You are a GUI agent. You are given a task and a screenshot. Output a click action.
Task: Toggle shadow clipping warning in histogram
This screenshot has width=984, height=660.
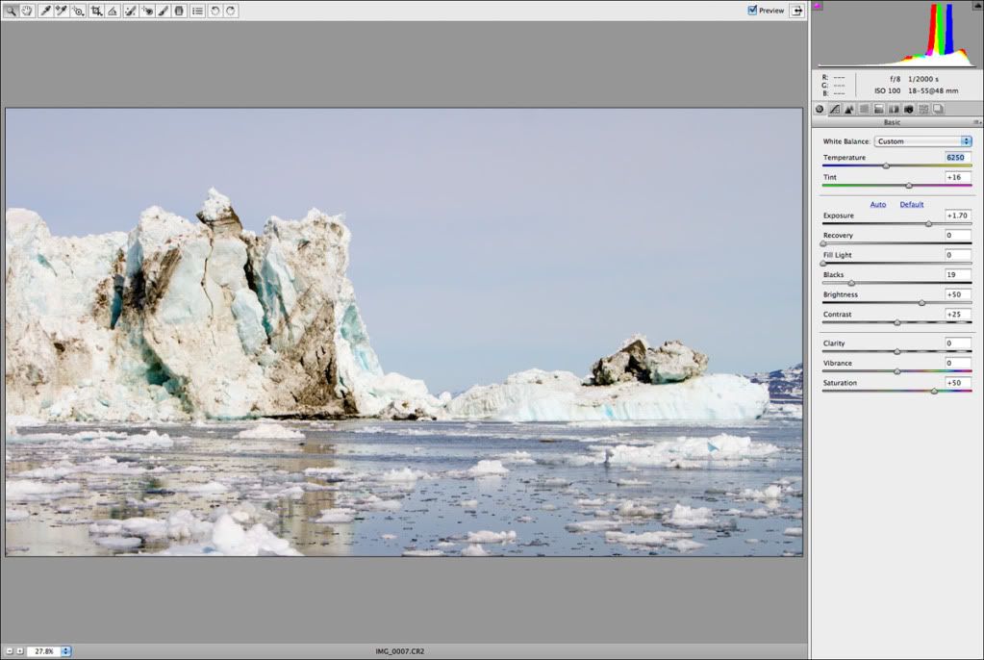click(818, 6)
